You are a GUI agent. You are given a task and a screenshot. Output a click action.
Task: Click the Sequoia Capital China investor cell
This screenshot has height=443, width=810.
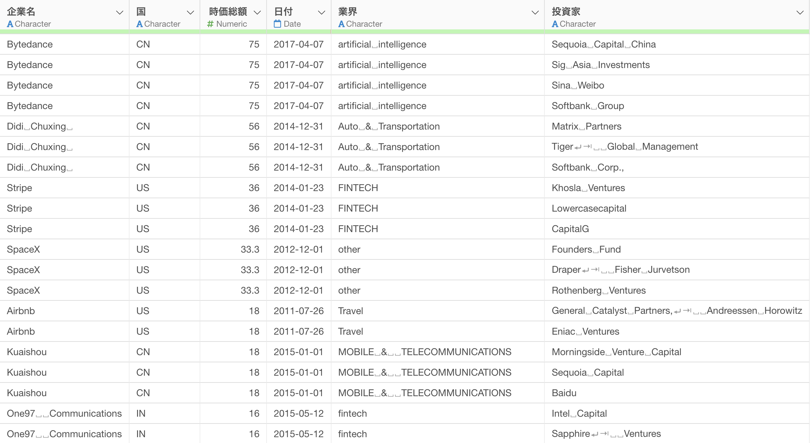point(677,44)
